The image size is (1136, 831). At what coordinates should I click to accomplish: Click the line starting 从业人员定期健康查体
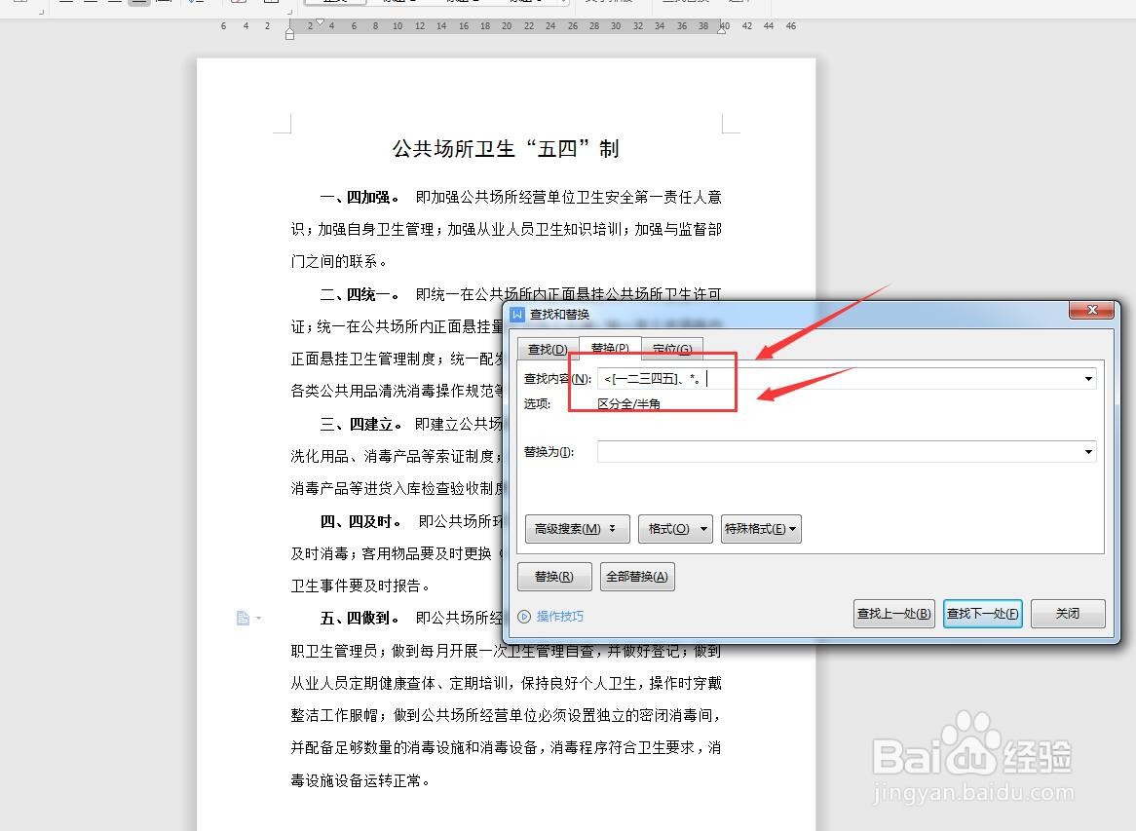pos(506,683)
